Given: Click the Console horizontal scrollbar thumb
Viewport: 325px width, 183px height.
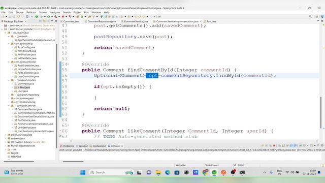Looking at the screenshot, I should click(73, 162).
